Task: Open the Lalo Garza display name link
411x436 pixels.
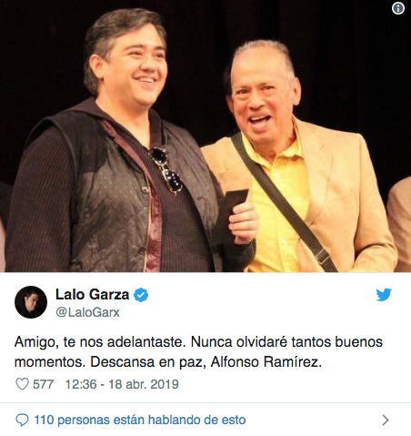Action: [93, 295]
